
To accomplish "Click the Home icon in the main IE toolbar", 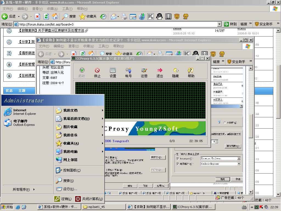I will 55,16.
